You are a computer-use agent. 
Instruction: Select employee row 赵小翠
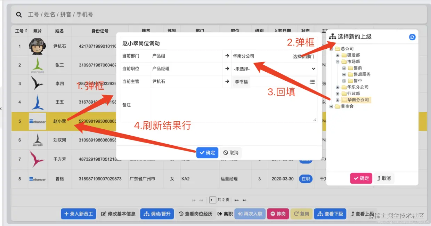point(59,121)
